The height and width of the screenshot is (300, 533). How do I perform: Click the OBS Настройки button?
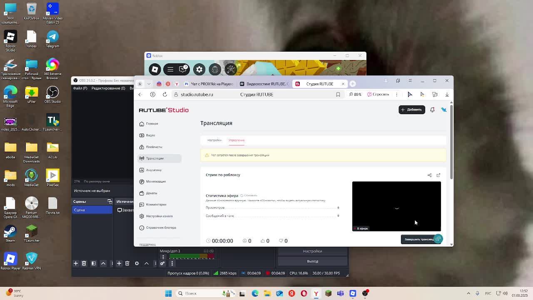click(312, 251)
